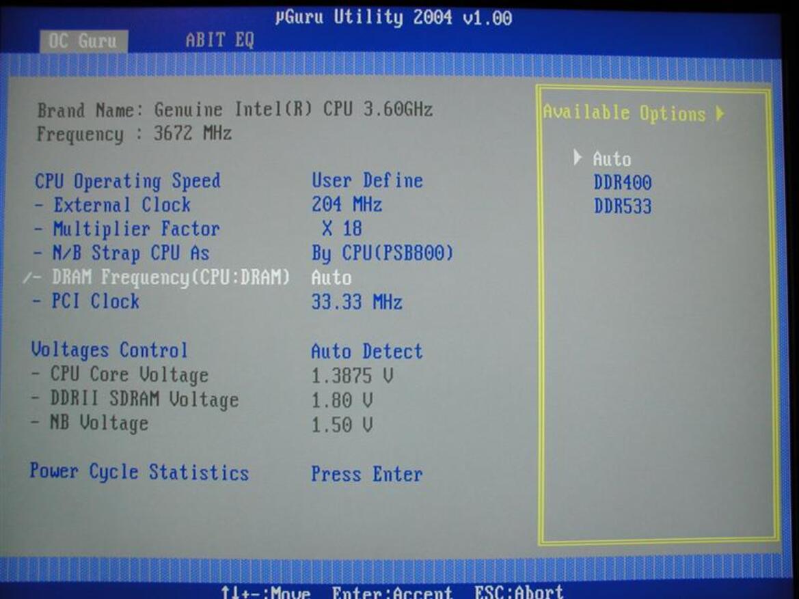799x599 pixels.
Task: Click the Frequency 3672 MHz line
Action: coord(135,134)
